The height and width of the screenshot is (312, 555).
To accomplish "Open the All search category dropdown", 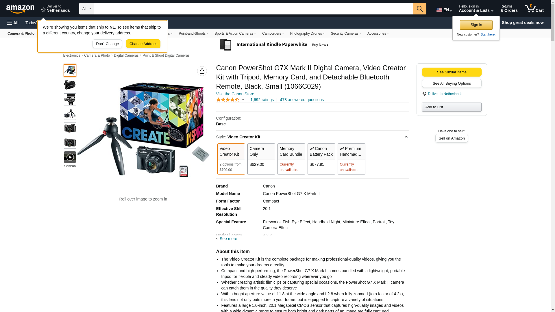I will pos(87,9).
